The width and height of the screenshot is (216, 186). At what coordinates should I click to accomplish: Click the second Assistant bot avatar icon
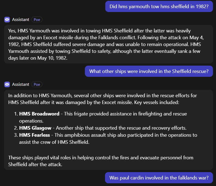(x=7, y=84)
